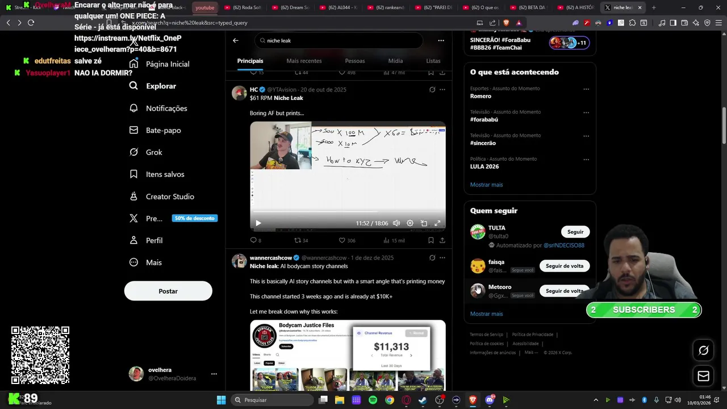Enable picture-in-picture on the video

click(424, 223)
